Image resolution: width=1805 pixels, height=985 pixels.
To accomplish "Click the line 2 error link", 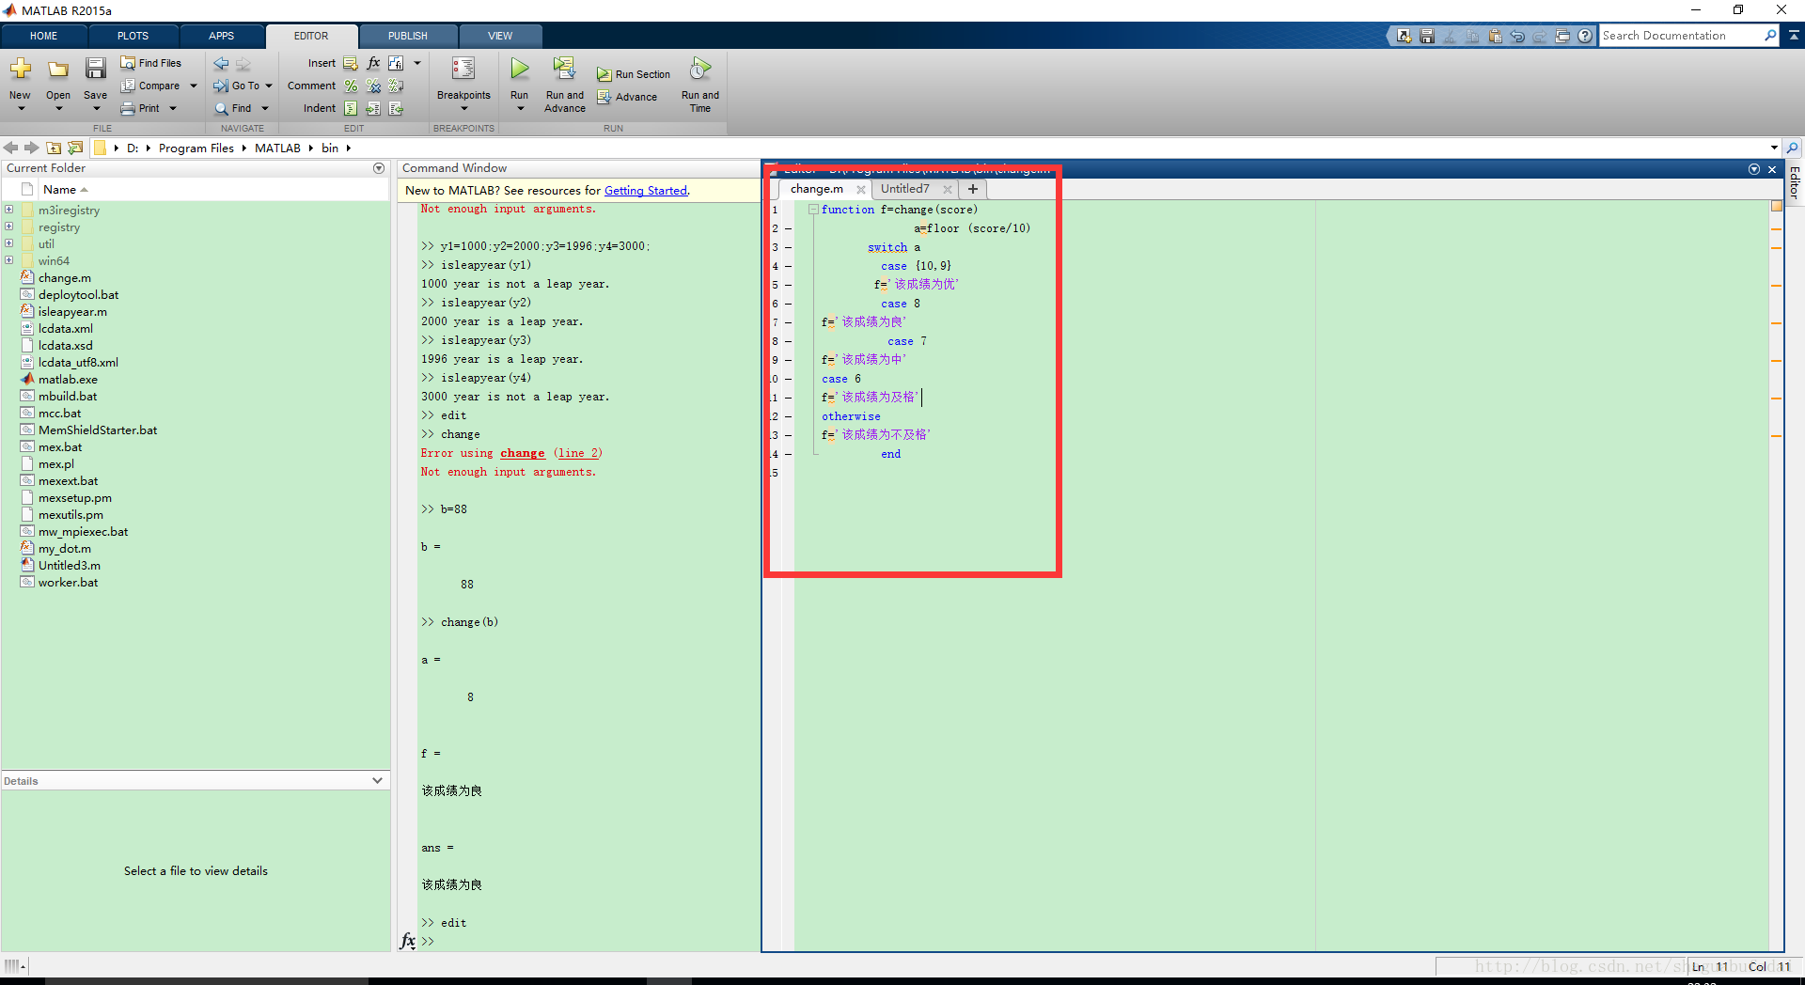I will 577,453.
